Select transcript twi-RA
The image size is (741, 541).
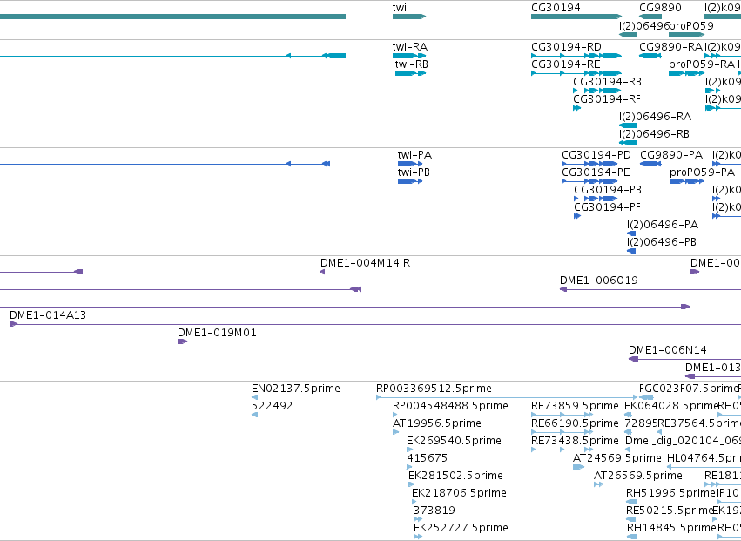click(410, 47)
